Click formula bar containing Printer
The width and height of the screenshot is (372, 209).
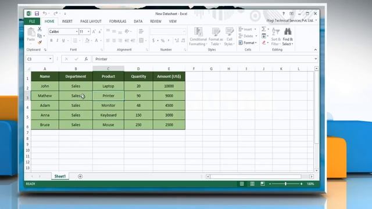[203, 59]
